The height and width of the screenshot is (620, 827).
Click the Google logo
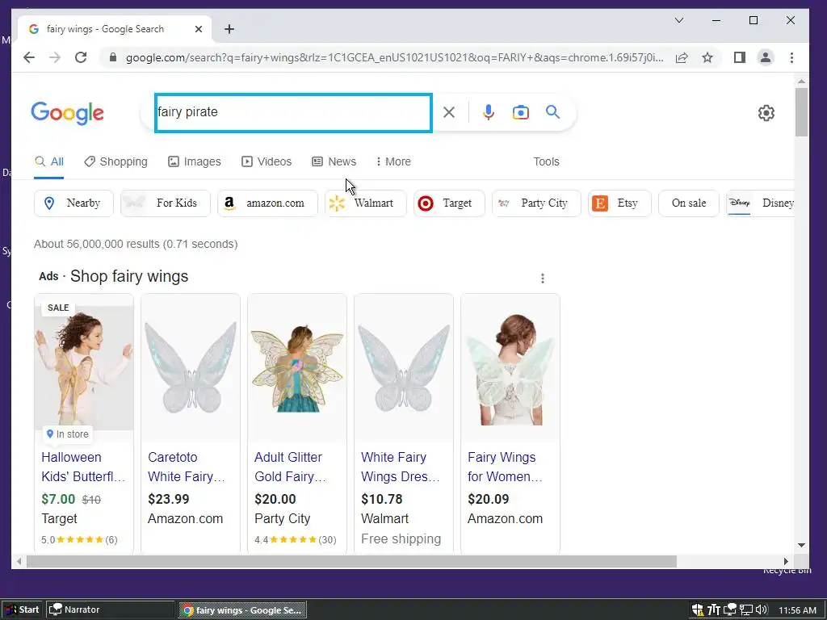tap(68, 113)
